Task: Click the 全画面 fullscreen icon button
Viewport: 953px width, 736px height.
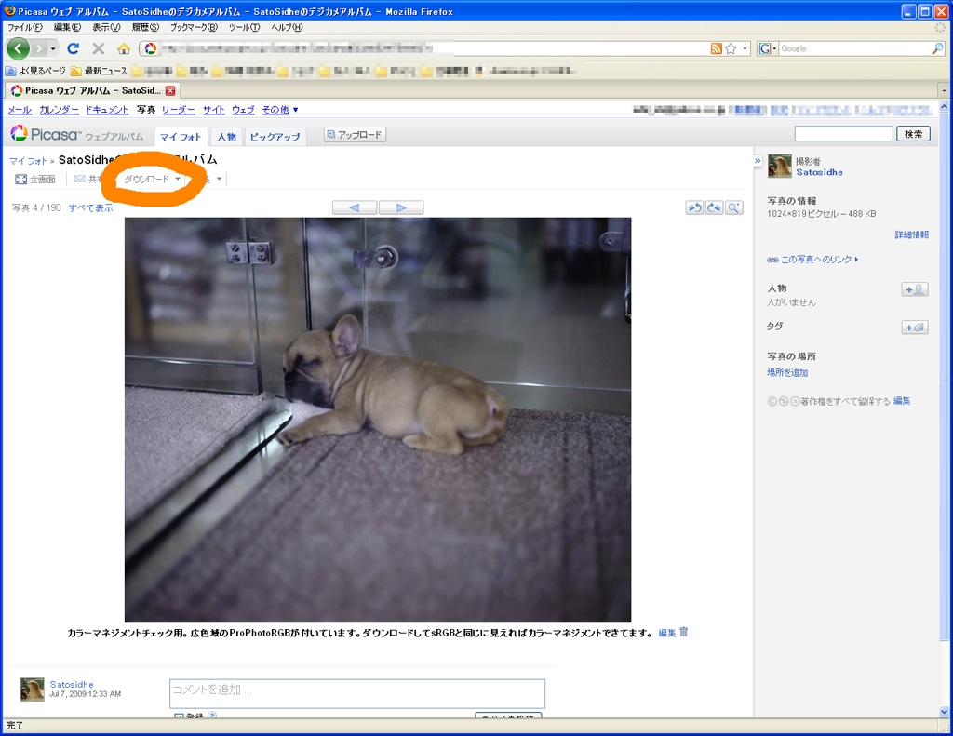Action: [x=35, y=180]
